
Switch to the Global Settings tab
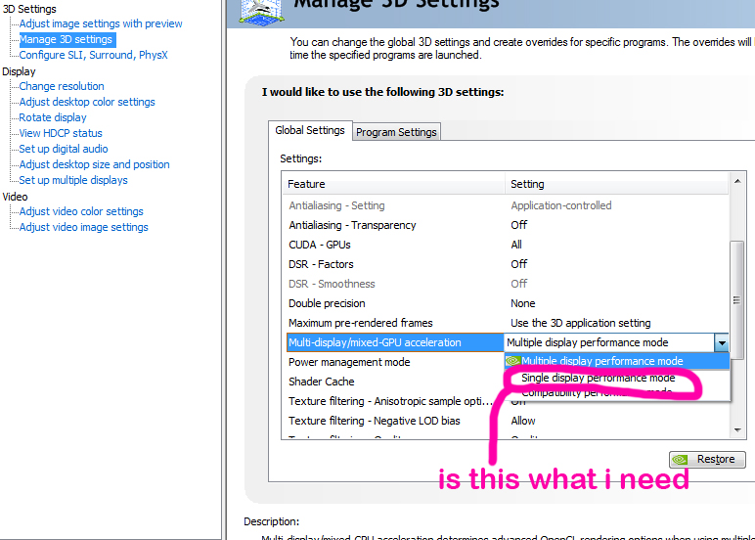click(x=310, y=130)
